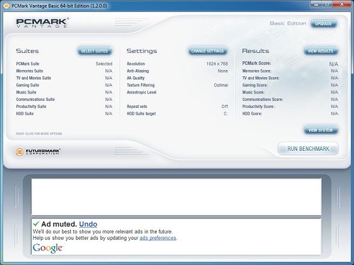This screenshot has height=265, width=354.
Task: Click the Selected status of PCMark Suite
Action: coord(104,64)
